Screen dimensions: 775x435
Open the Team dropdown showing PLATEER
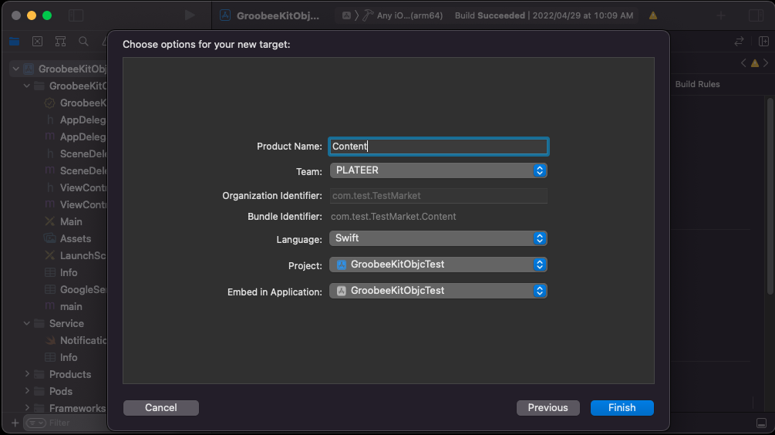pos(439,170)
